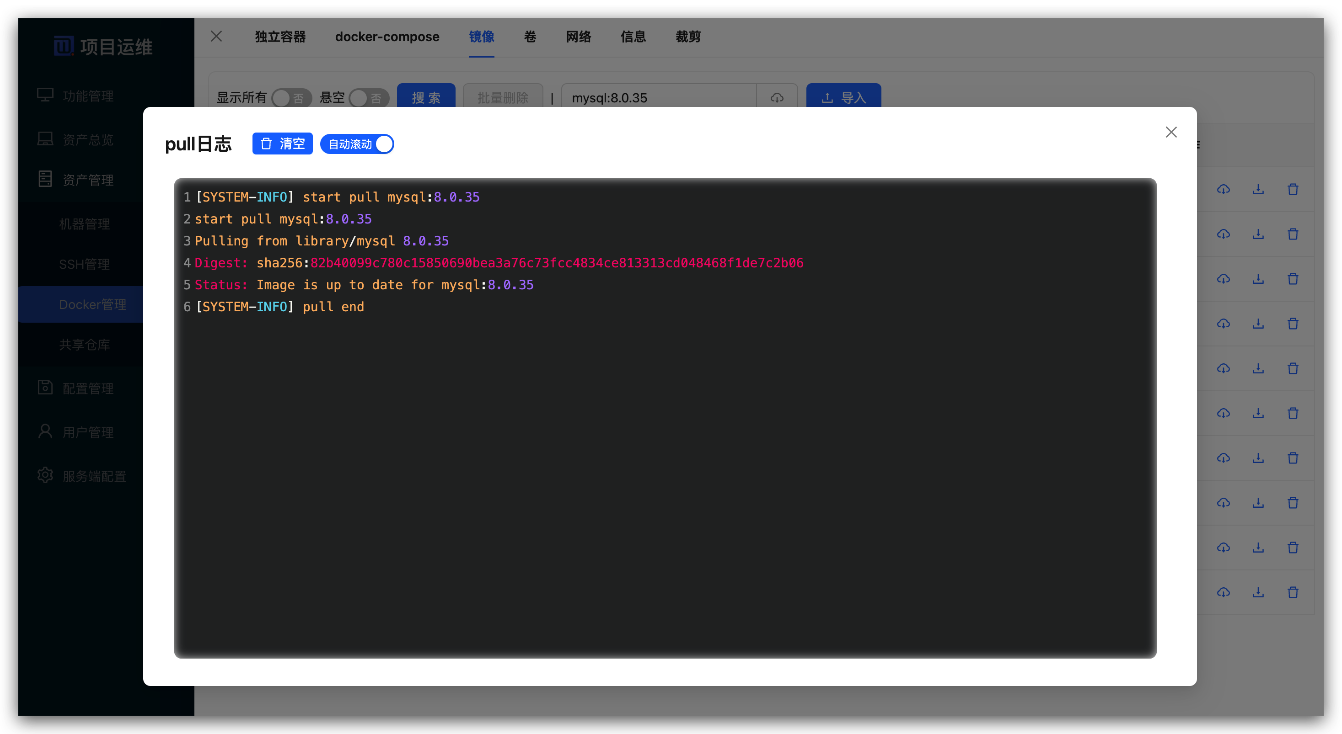The height and width of the screenshot is (734, 1342).
Task: Click the 导入 import button
Action: pos(843,97)
